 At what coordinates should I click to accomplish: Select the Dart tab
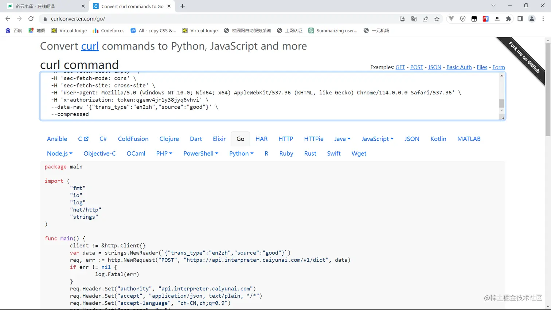(x=196, y=139)
